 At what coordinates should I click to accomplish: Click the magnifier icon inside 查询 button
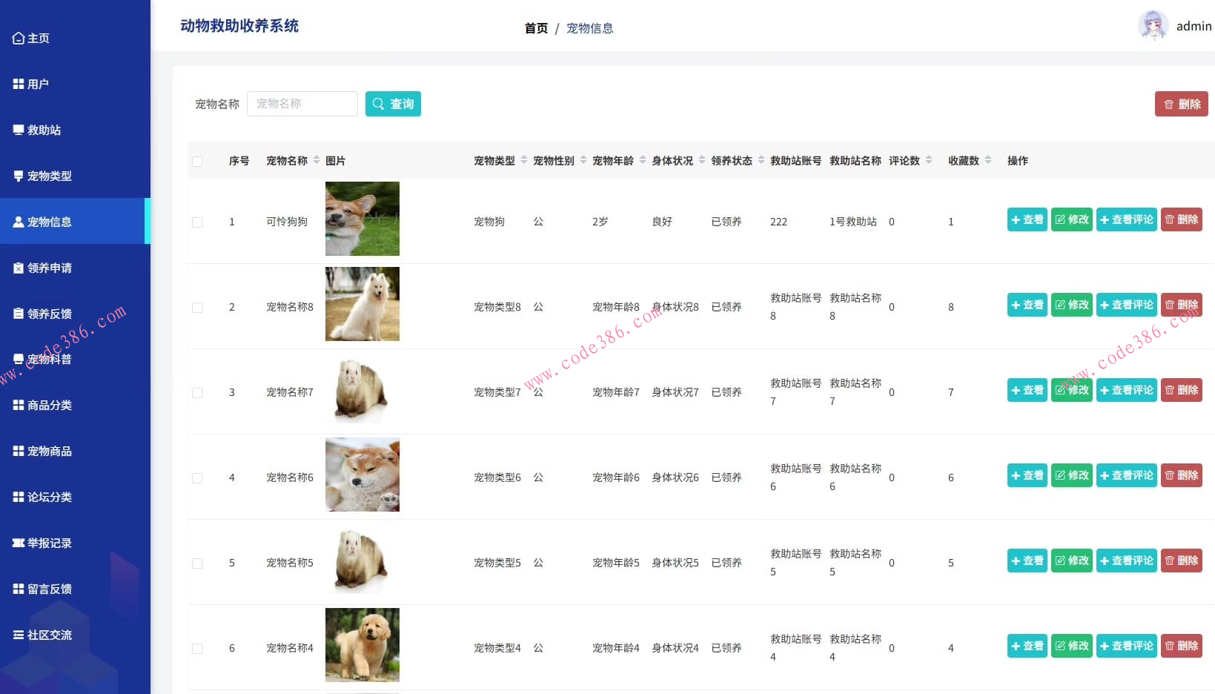[379, 104]
